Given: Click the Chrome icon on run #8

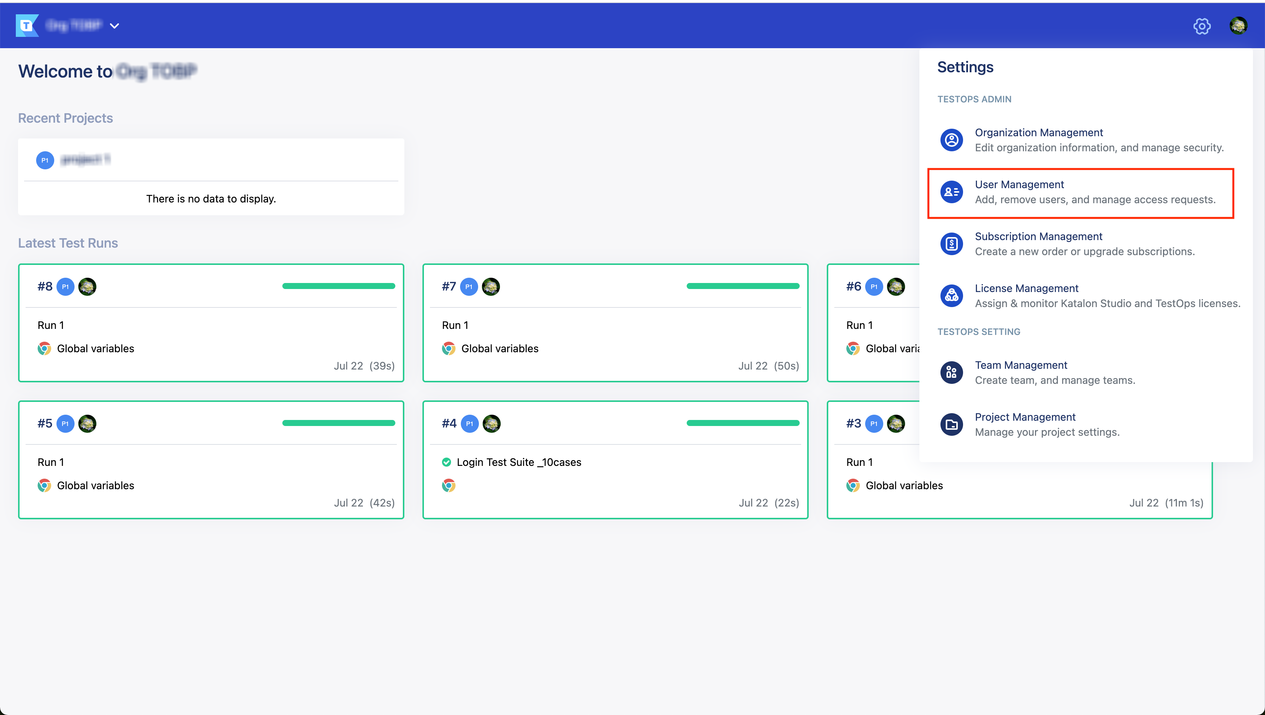Looking at the screenshot, I should (x=44, y=349).
